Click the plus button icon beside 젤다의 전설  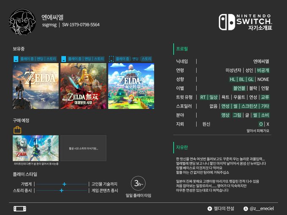(x=210, y=209)
